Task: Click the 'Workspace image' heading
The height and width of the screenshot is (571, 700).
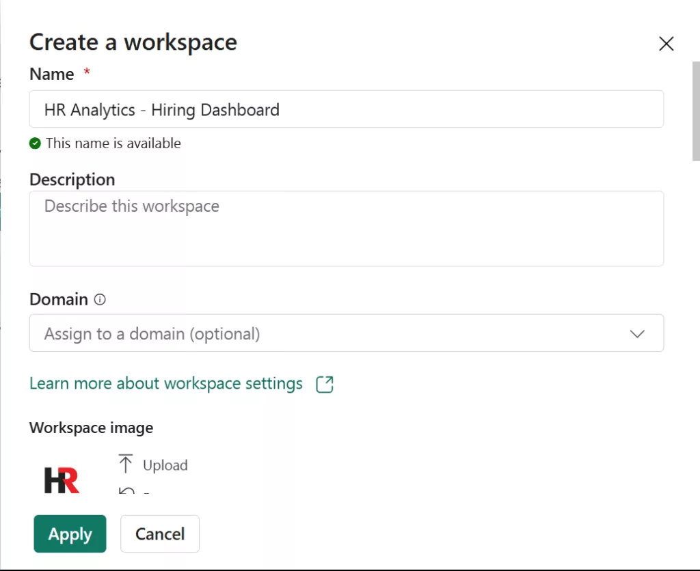Action: (92, 428)
